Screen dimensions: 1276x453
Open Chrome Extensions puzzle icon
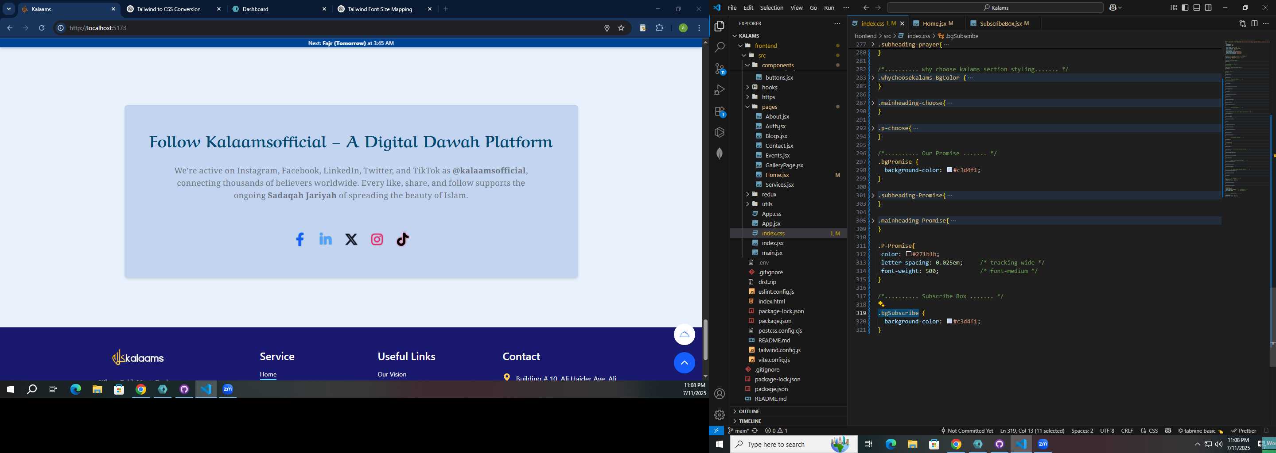pyautogui.click(x=659, y=28)
